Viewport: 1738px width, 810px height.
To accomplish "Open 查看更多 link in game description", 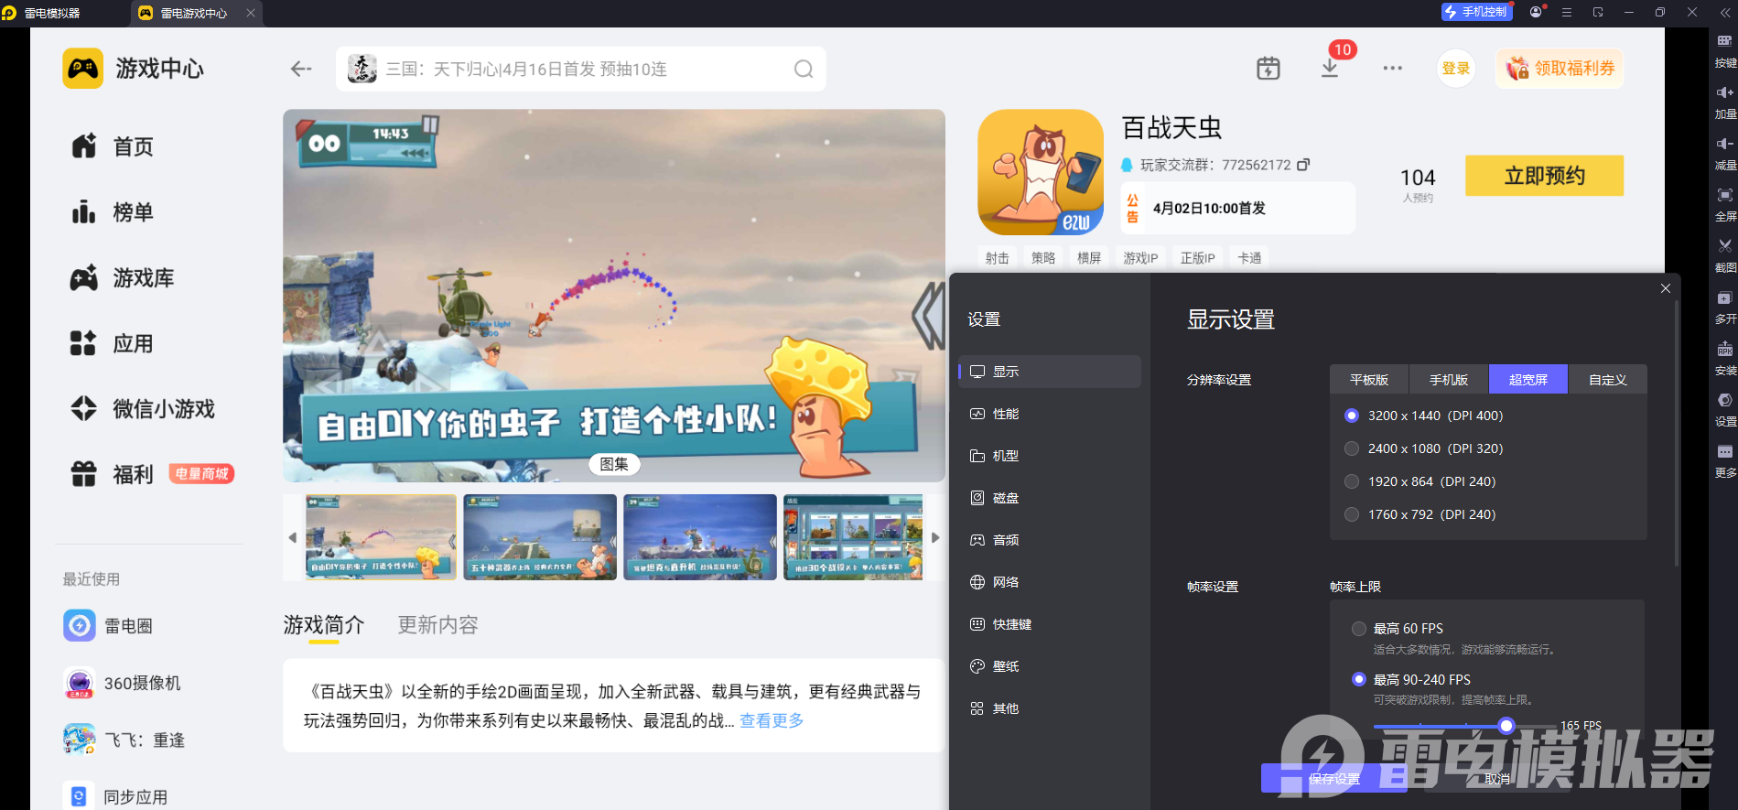I will point(772,720).
